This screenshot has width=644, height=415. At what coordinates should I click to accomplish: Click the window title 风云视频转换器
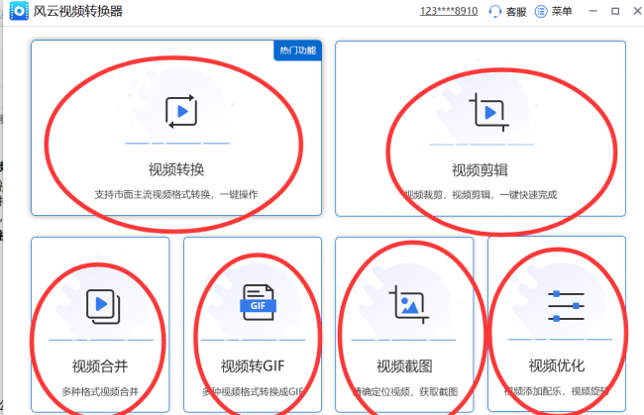tap(78, 11)
